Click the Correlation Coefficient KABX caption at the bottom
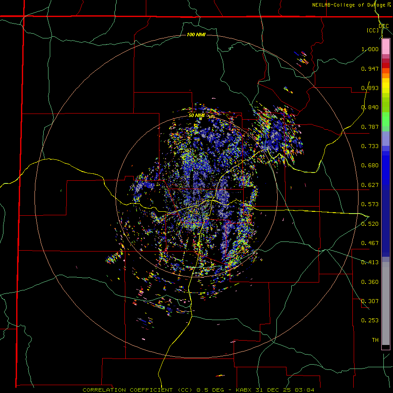The height and width of the screenshot is (393, 393). tap(198, 390)
